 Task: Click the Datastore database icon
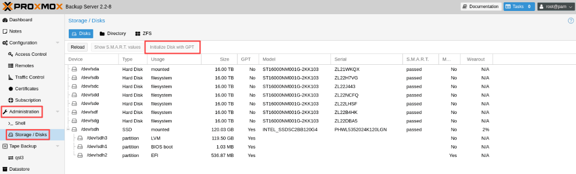tap(5, 169)
